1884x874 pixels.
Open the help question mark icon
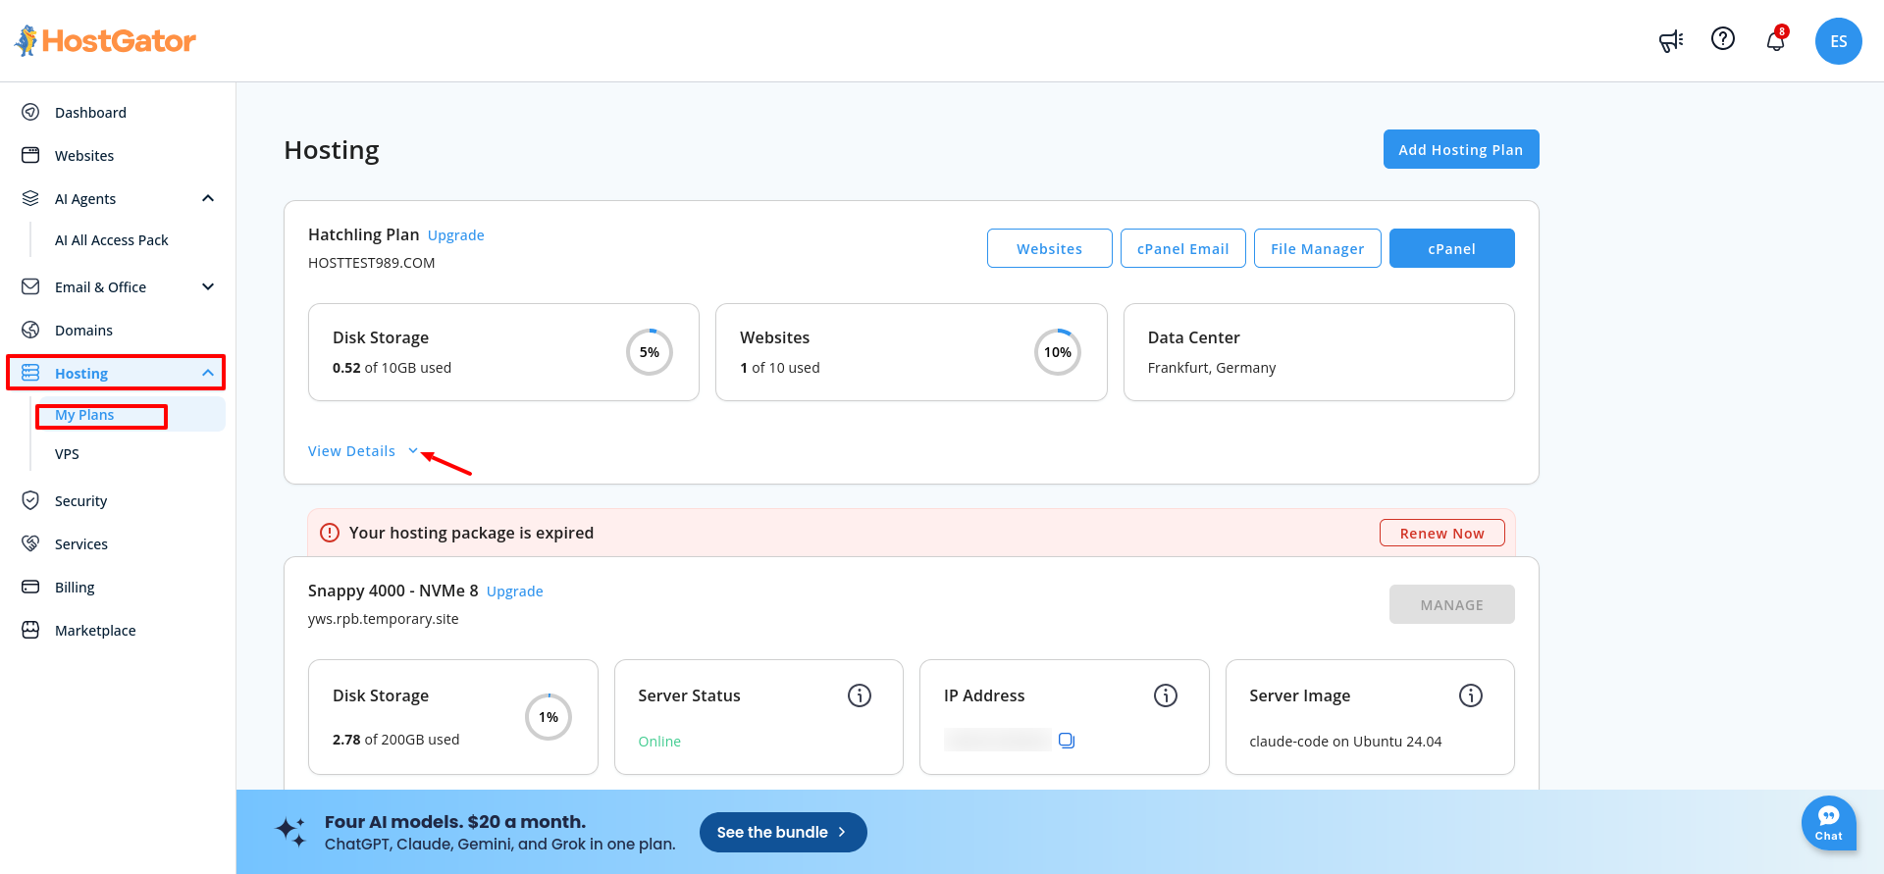[x=1723, y=38]
